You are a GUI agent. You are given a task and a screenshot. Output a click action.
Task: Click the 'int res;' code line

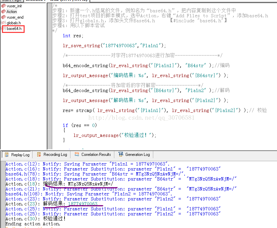coord(73,36)
